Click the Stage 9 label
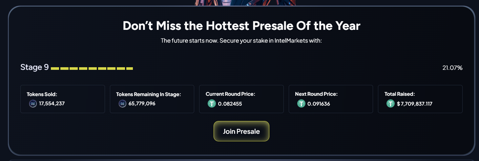Screen dimensions: 479x161 (34, 67)
